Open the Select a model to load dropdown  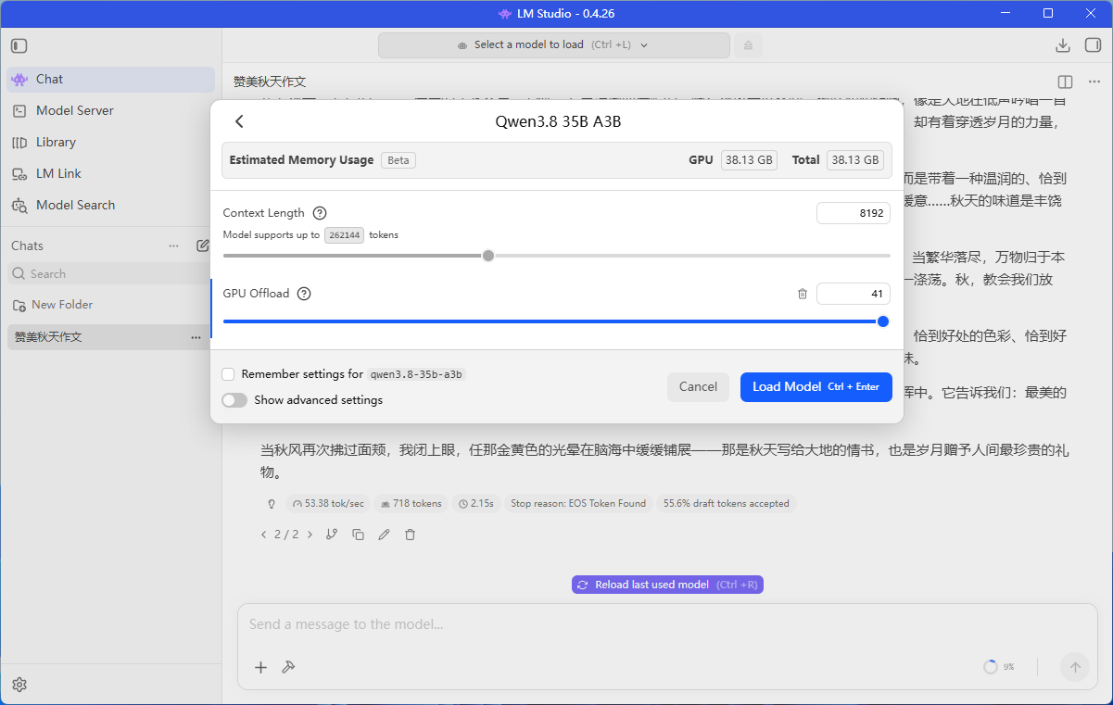coord(554,45)
